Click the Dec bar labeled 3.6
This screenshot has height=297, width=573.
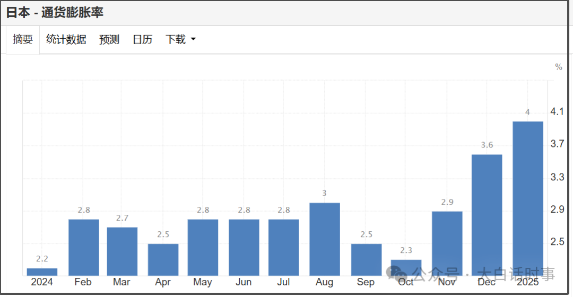pyautogui.click(x=487, y=215)
